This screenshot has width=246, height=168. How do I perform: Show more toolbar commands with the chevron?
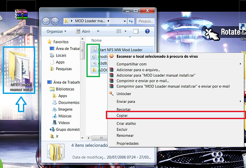point(98,31)
